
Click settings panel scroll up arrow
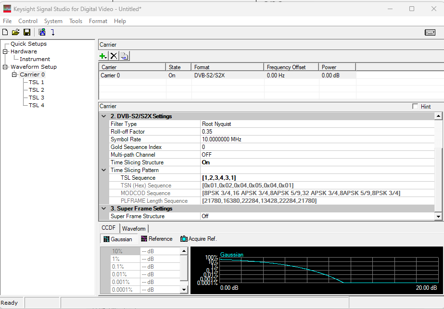pos(438,116)
